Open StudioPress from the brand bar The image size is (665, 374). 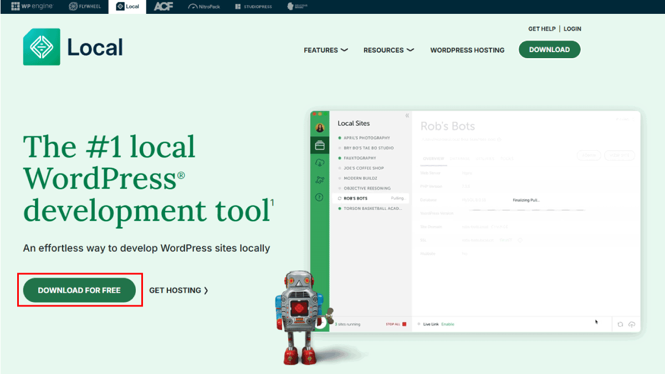point(254,7)
